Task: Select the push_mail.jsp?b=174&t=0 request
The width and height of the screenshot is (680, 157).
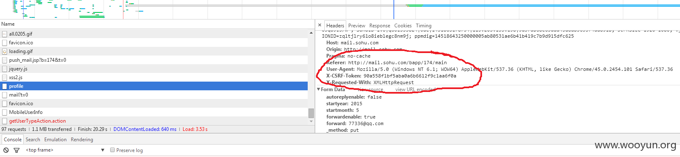Action: [x=154, y=60]
